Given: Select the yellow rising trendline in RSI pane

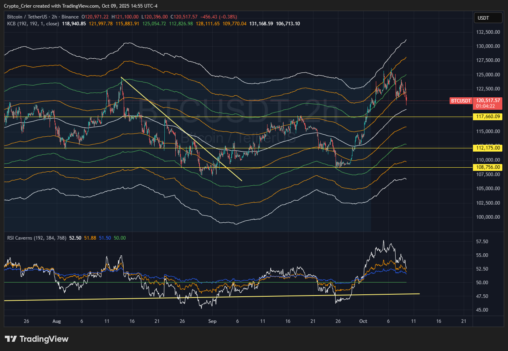Looking at the screenshot, I should point(211,297).
